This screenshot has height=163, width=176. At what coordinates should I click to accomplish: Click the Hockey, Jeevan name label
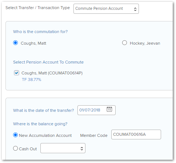click(x=145, y=43)
